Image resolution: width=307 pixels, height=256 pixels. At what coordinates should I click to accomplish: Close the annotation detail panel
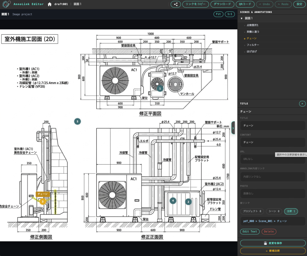[x=302, y=104]
